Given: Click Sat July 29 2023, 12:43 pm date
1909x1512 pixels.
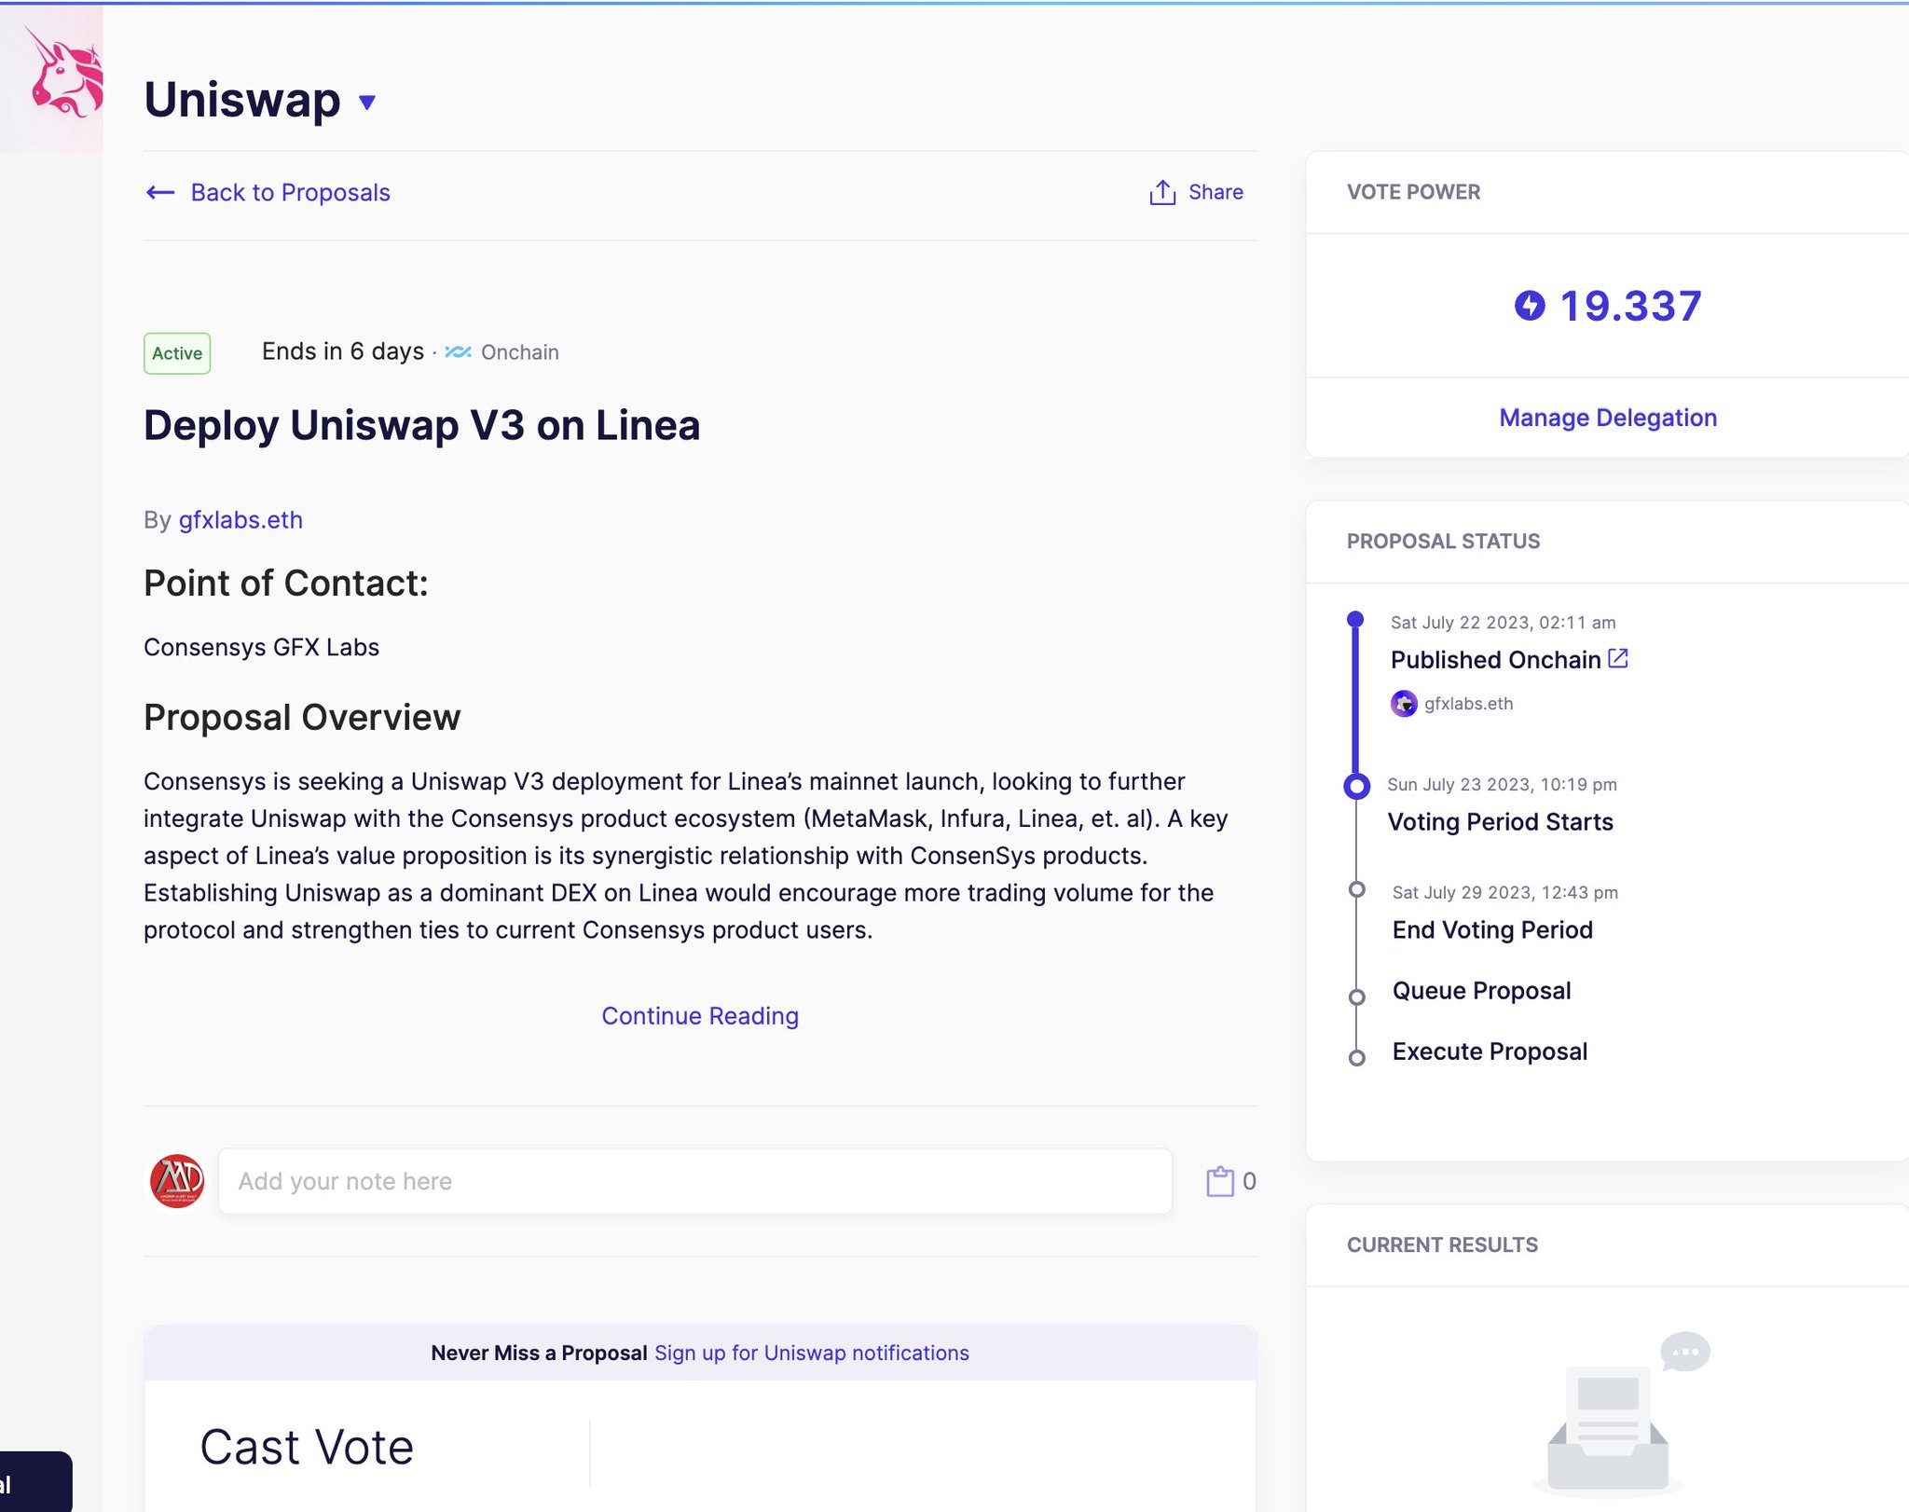Looking at the screenshot, I should click(1504, 892).
